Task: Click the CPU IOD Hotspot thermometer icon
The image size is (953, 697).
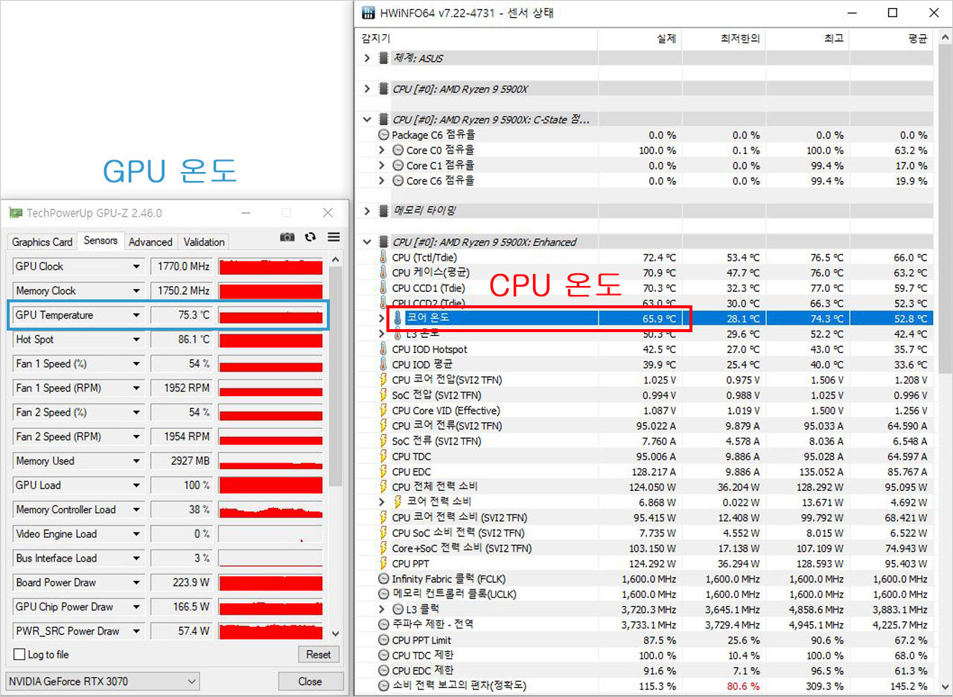Action: 384,349
